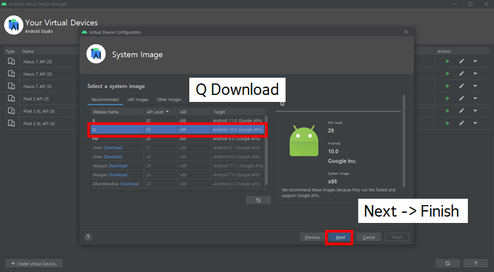
Task: Edit the Nexus 7 API 29 device
Action: tap(461, 74)
